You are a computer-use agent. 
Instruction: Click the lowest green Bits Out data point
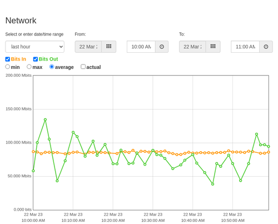click(x=213, y=184)
